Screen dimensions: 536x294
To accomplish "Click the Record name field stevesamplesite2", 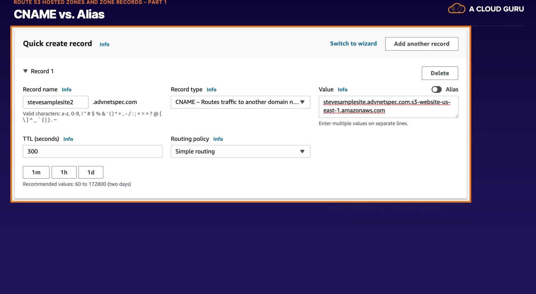I will (x=56, y=102).
